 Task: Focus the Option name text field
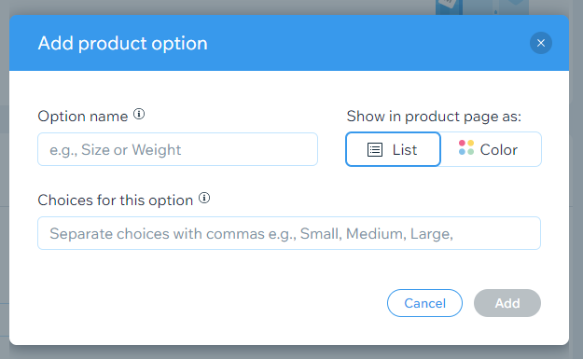(178, 149)
